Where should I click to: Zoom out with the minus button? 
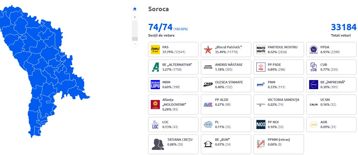pyautogui.click(x=135, y=44)
